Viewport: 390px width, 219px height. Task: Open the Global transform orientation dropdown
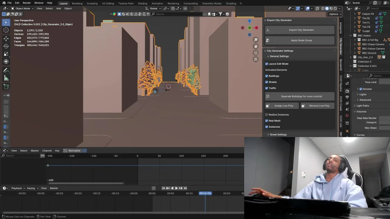154,9
